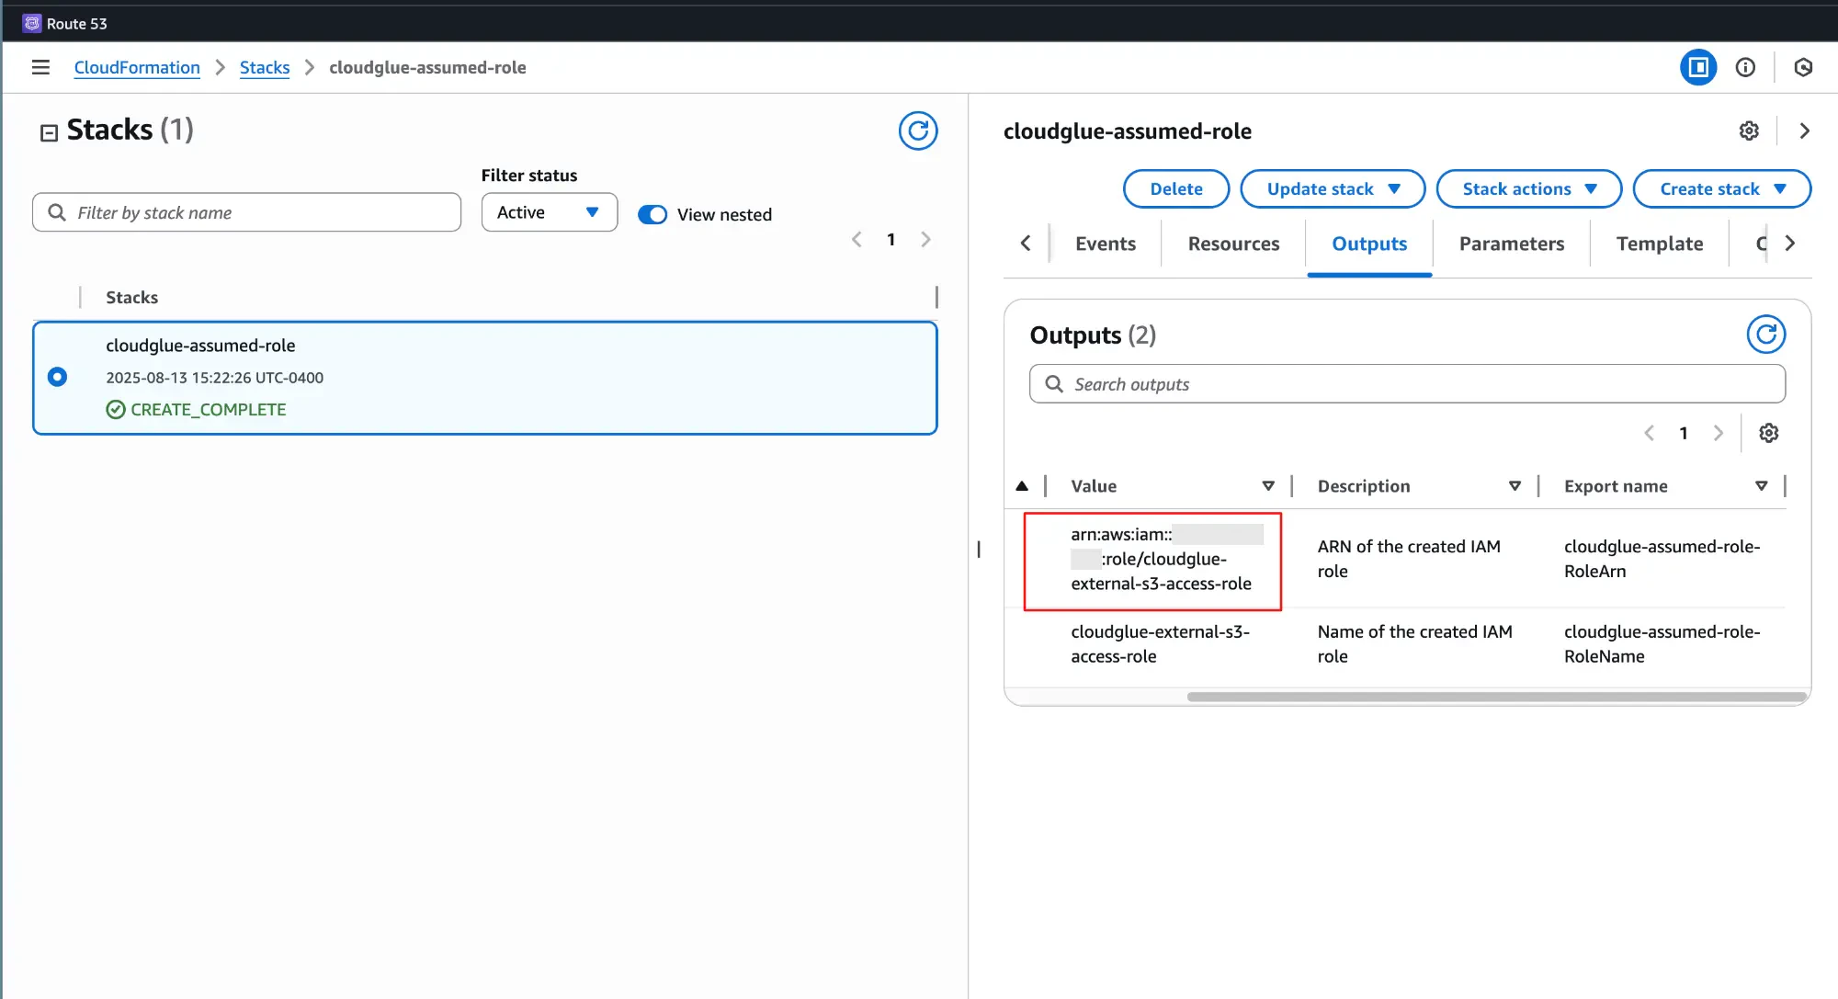Go to next page of stacks list

coord(925,240)
